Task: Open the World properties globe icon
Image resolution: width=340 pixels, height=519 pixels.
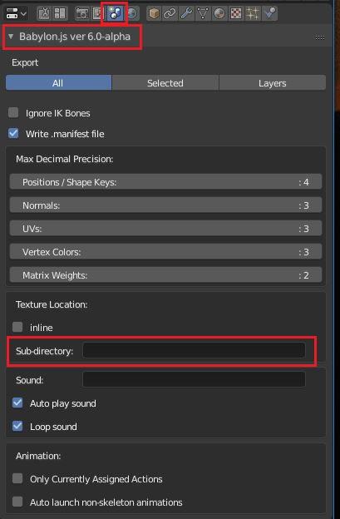Action: click(132, 13)
